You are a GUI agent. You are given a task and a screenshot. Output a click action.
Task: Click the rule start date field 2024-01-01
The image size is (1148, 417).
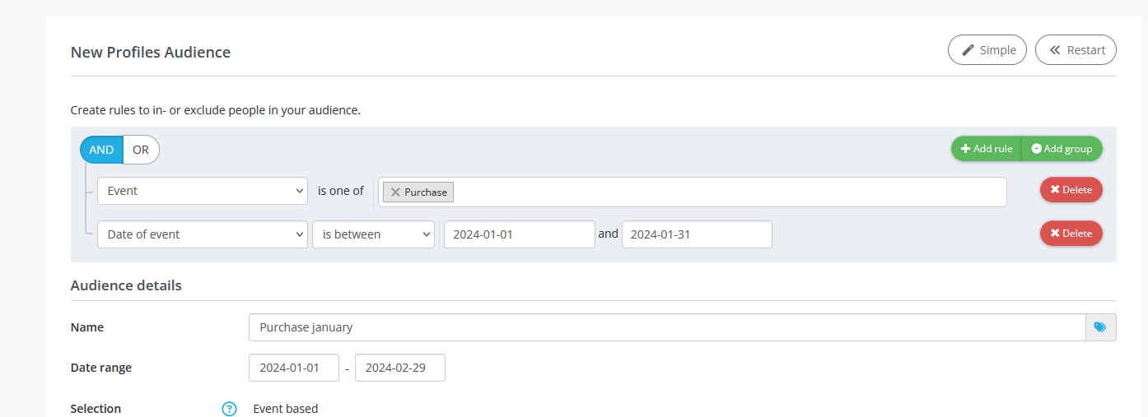519,234
